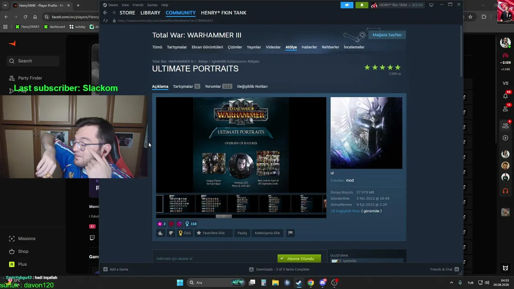Screen dimensions: 514x289
Task: Open Windows Start menu
Action: [x=180, y=283]
